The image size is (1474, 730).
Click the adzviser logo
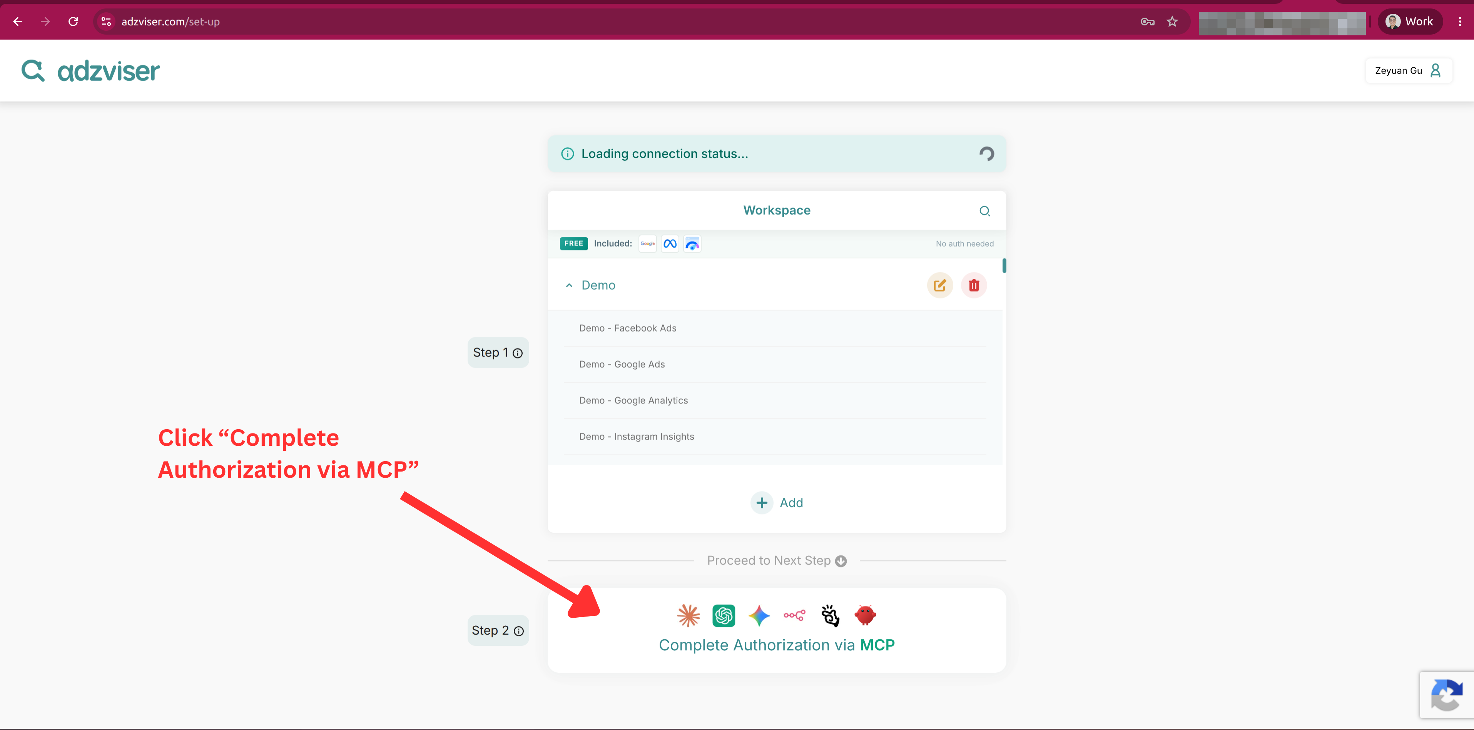click(90, 70)
